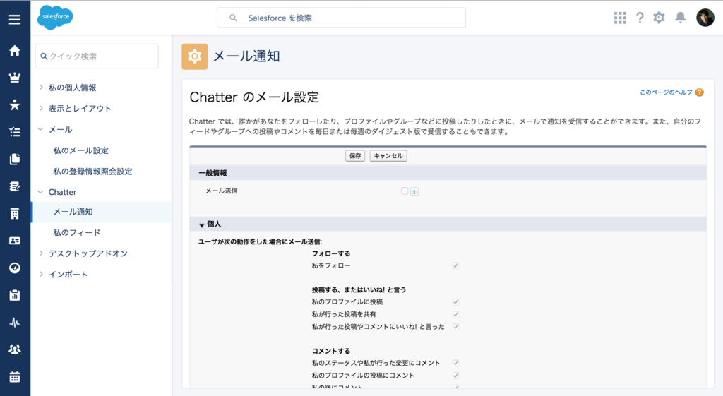Viewport: 723px width, 396px height.
Task: Open 私のフィード page
Action: (x=76, y=233)
